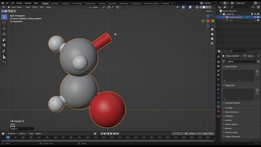This screenshot has height=147, width=261.
Task: Enable Add Rest Position checkbox
Action: 224,103
